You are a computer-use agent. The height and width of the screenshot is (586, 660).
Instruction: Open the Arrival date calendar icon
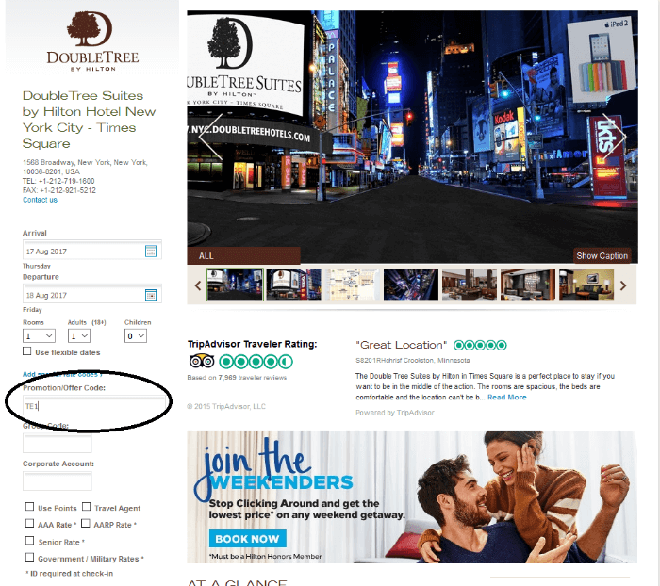(x=151, y=252)
